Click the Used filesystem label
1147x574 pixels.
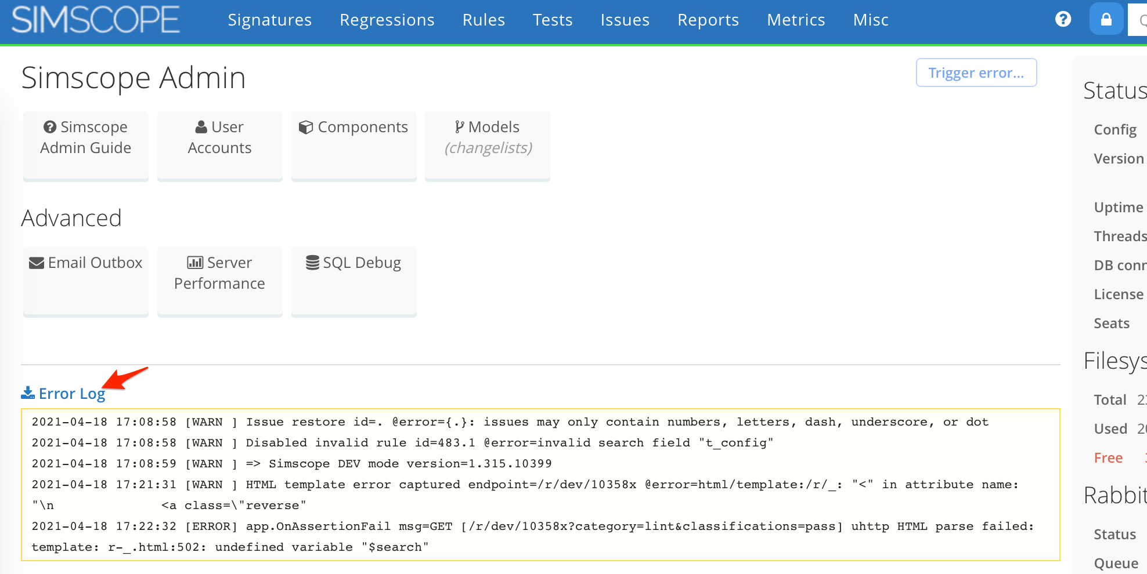click(x=1110, y=428)
